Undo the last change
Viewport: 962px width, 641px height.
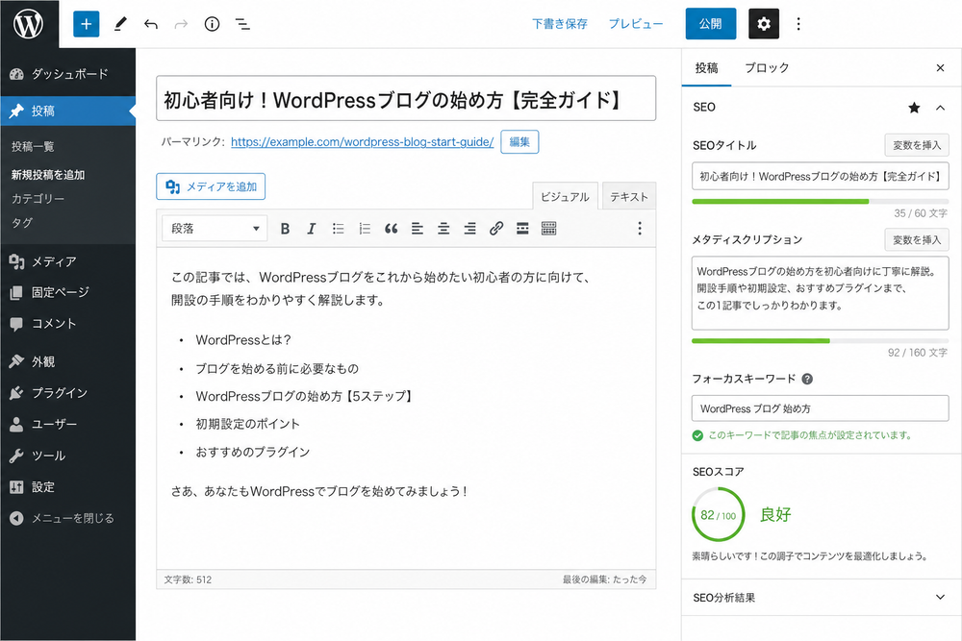pos(151,25)
